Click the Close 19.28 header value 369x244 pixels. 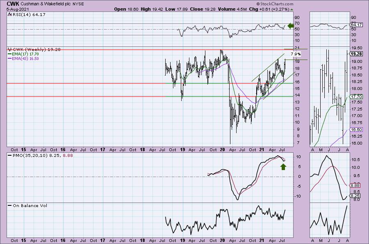(203, 9)
